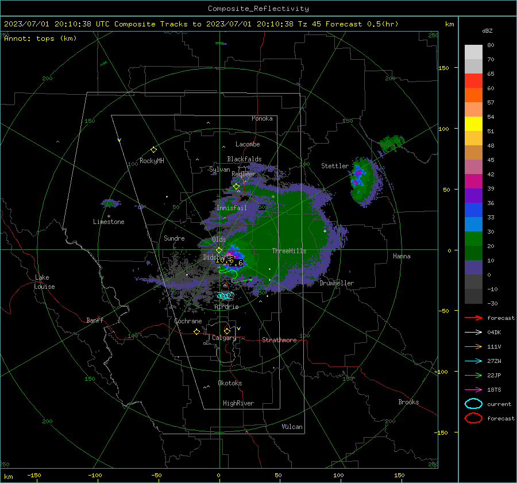Click the green echo patch northeast of Stettler
Screen dimensions: 517x483
[392, 143]
